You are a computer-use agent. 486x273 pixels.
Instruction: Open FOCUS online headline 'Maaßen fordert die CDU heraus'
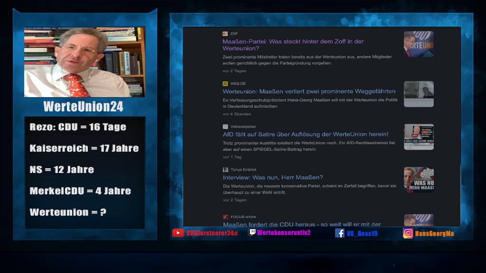302,224
